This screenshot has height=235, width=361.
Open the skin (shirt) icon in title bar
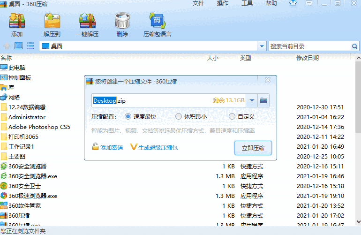pyautogui.click(x=293, y=3)
